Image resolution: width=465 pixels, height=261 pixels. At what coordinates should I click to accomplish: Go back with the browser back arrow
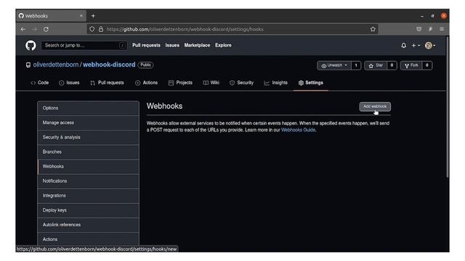[x=23, y=29]
